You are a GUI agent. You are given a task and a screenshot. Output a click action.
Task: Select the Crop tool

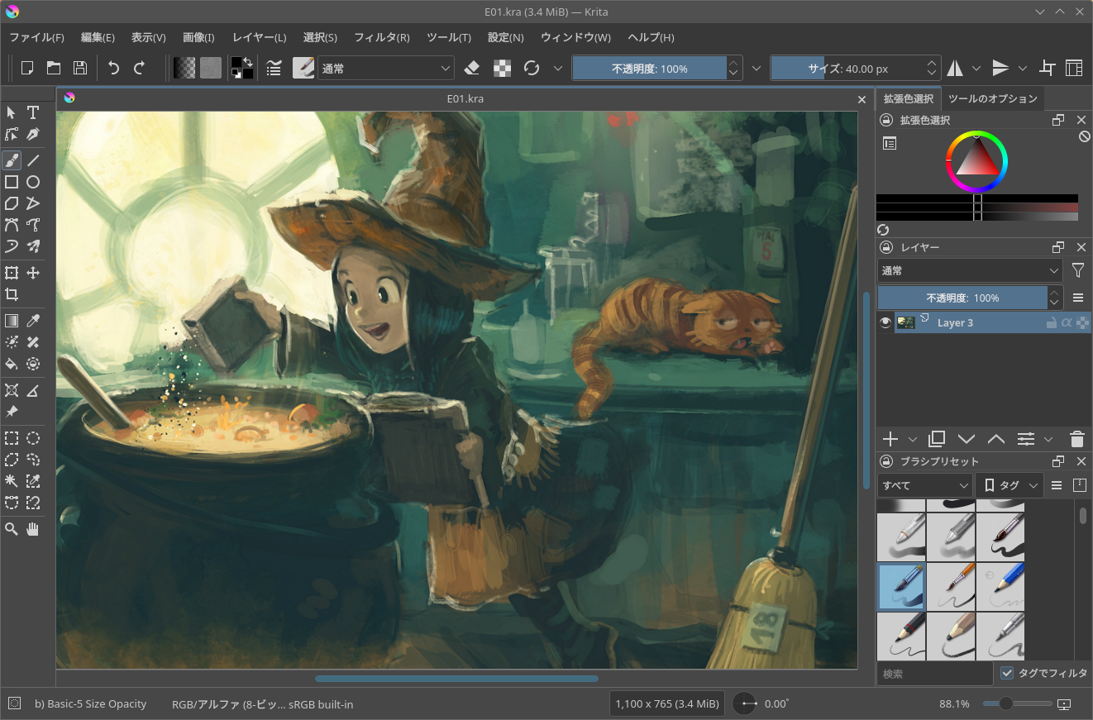pos(12,294)
